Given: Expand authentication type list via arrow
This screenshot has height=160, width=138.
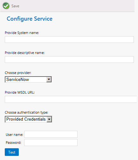Looking at the screenshot, I should click(49, 119).
